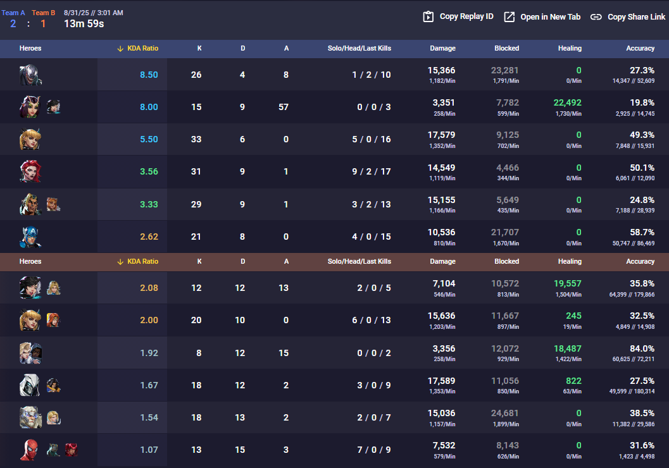
Task: Sort by D column in blue header
Action: tap(243, 48)
